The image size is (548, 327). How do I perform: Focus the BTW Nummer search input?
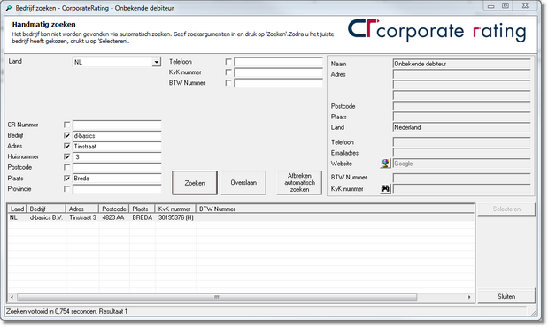[278, 83]
